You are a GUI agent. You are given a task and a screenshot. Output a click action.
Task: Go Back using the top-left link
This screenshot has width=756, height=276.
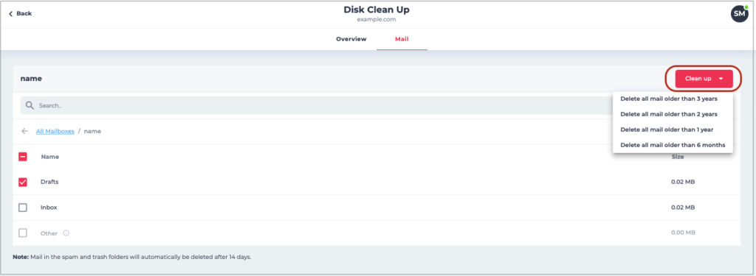click(20, 14)
